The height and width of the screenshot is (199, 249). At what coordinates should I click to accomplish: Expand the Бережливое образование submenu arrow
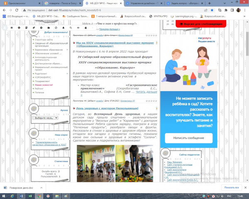[67, 50]
